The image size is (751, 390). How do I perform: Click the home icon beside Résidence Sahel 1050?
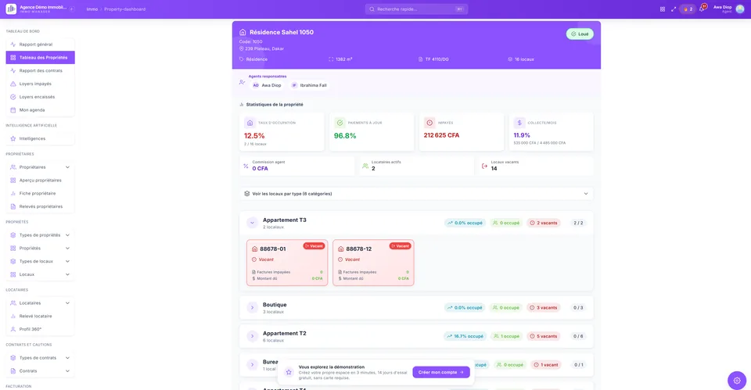(x=243, y=33)
